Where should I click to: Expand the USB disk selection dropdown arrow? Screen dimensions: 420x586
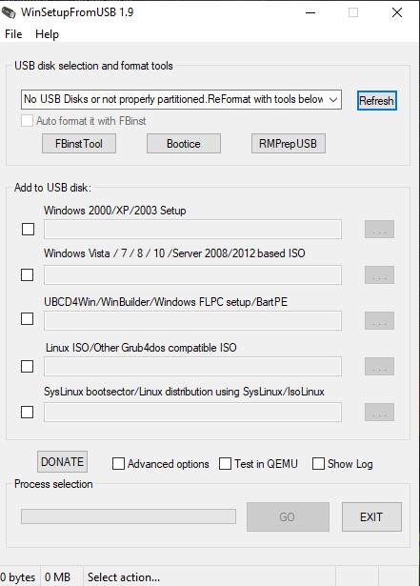point(333,99)
